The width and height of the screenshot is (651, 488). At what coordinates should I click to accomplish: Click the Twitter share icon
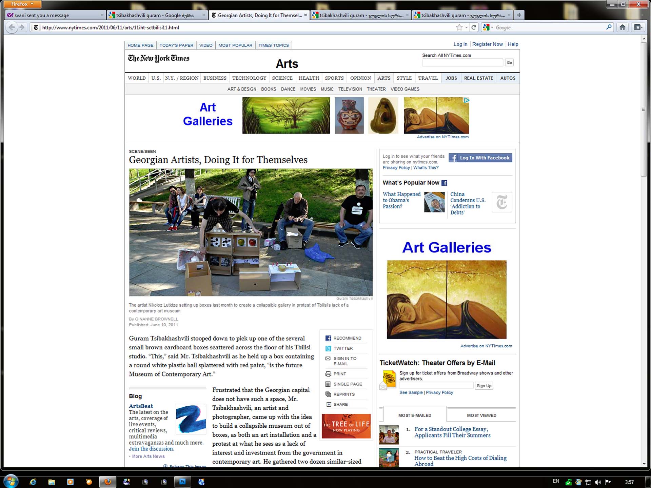[328, 348]
